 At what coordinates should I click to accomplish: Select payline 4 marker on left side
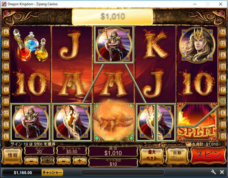pos(6,32)
